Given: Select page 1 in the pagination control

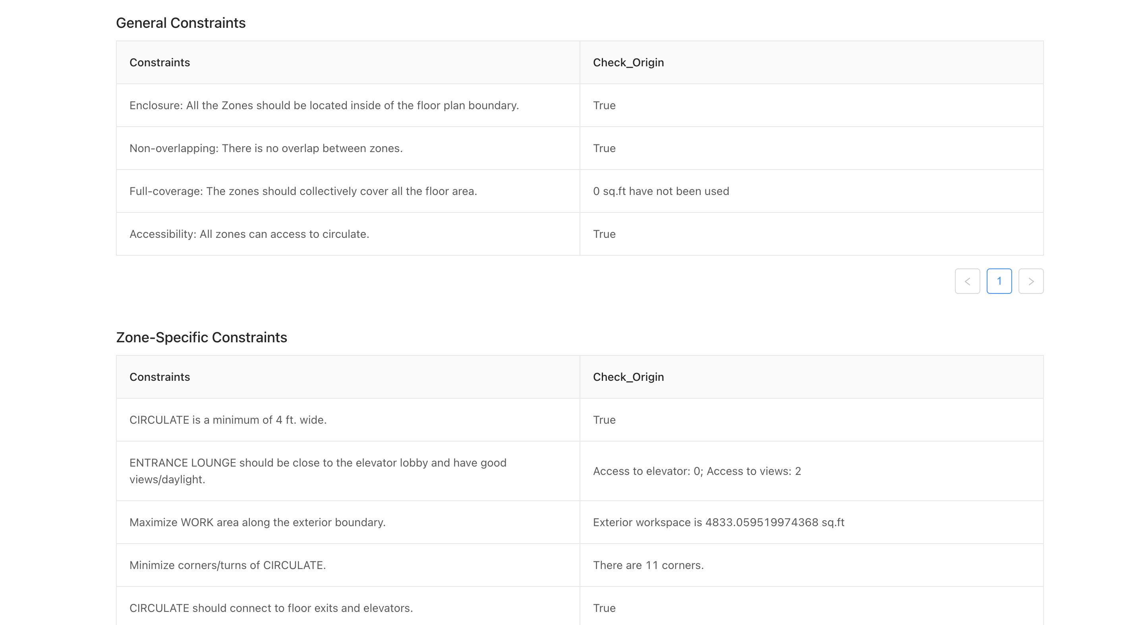Looking at the screenshot, I should pyautogui.click(x=999, y=281).
